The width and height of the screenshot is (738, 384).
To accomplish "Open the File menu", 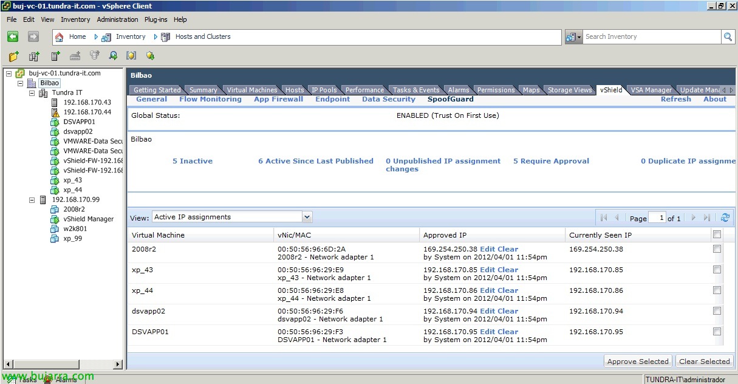I will [12, 19].
